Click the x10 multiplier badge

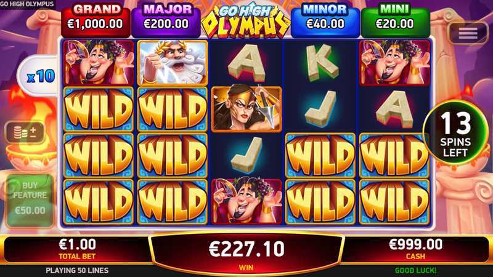point(39,76)
